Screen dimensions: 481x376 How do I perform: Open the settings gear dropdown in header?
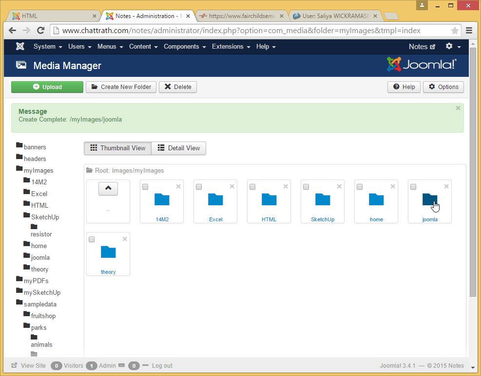tap(453, 47)
